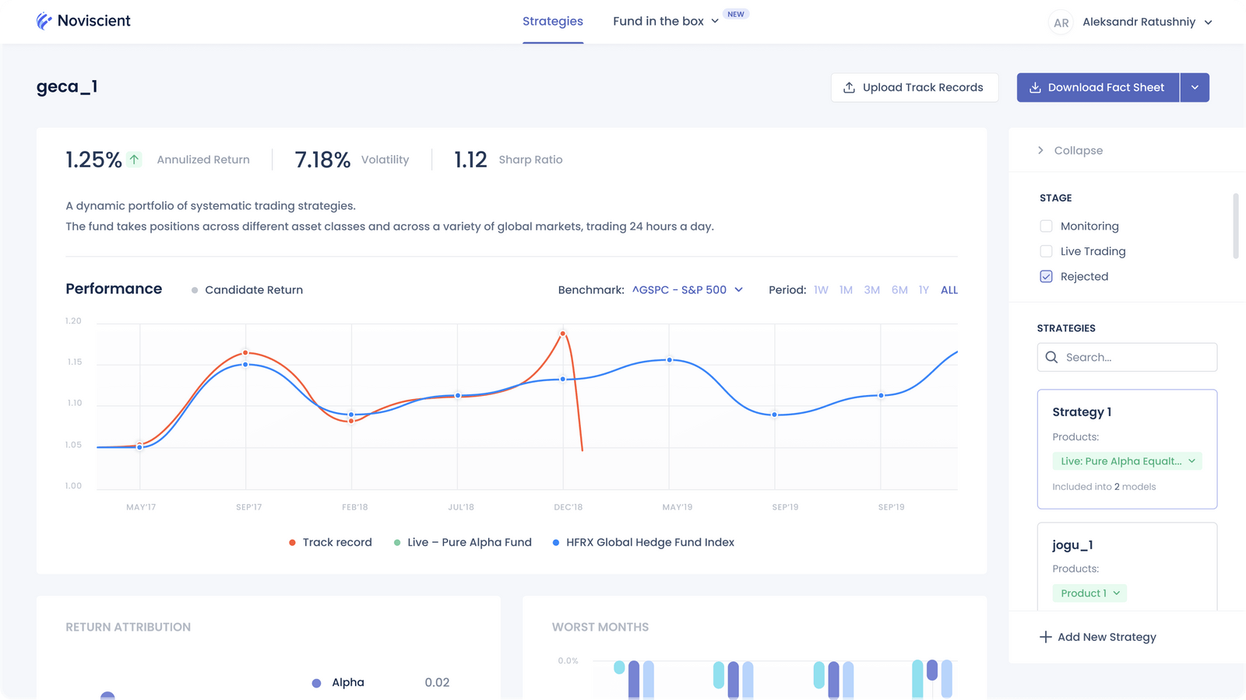Image resolution: width=1246 pixels, height=700 pixels.
Task: Uncheck the Rejected stage checkbox
Action: pyautogui.click(x=1046, y=276)
